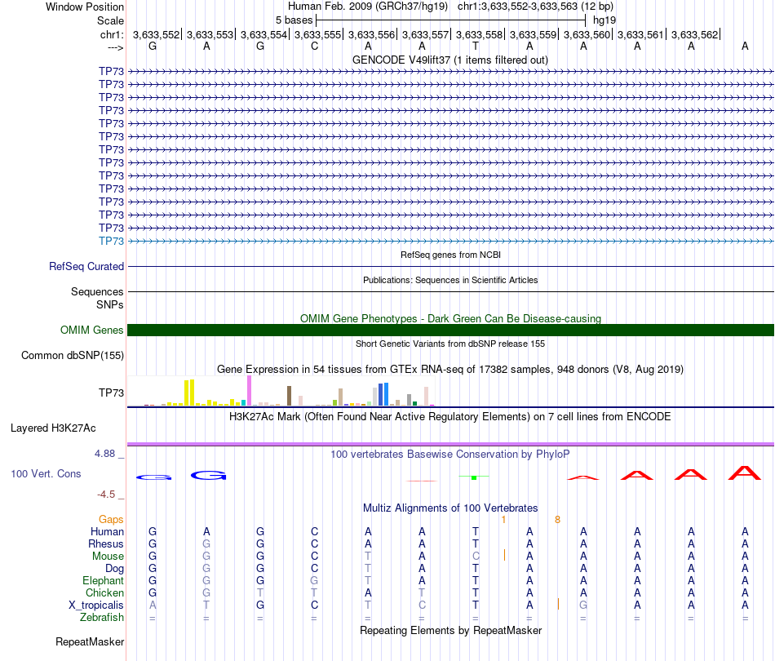This screenshot has width=775, height=661.
Task: Open Short Genetic Variants from dbSNP title
Action: [x=450, y=344]
